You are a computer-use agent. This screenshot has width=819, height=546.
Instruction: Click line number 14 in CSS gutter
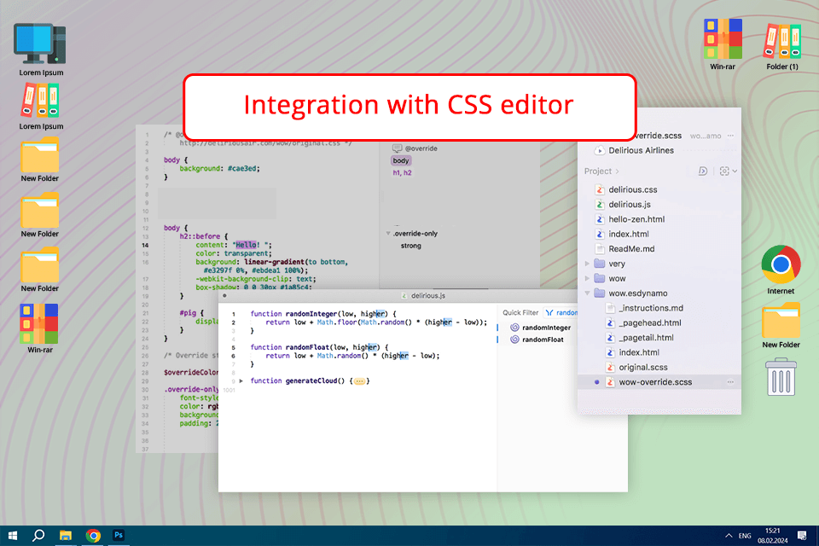coord(145,245)
